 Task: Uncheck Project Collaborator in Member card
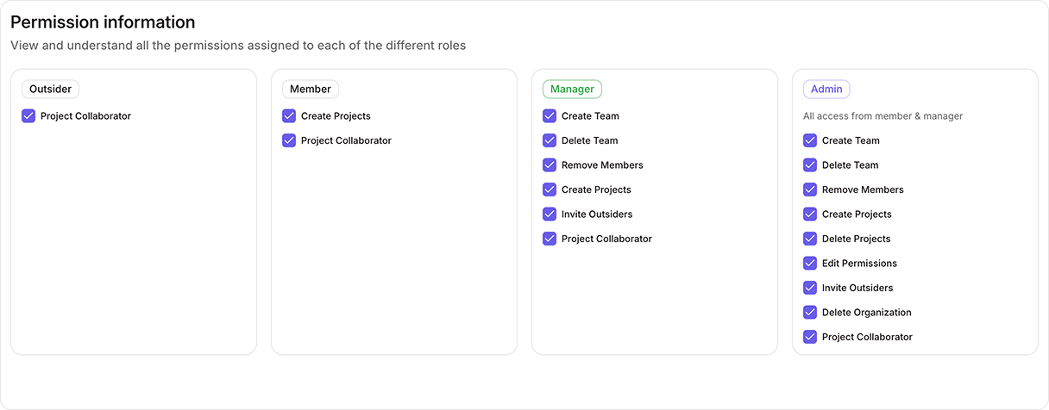click(289, 140)
